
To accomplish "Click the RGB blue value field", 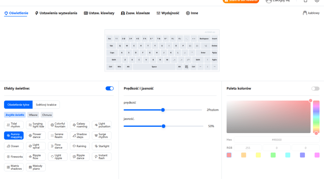I will point(306,148).
